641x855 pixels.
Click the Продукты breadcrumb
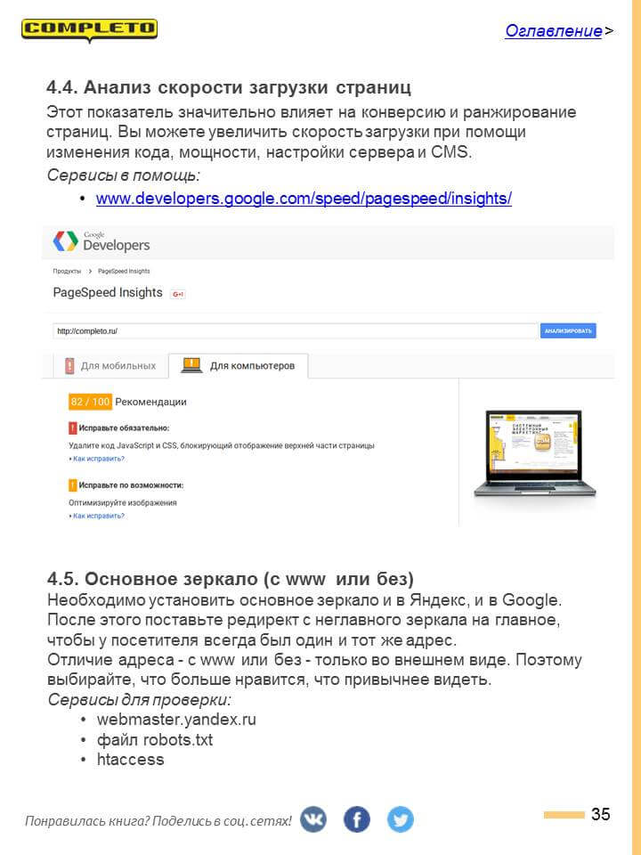click(67, 271)
